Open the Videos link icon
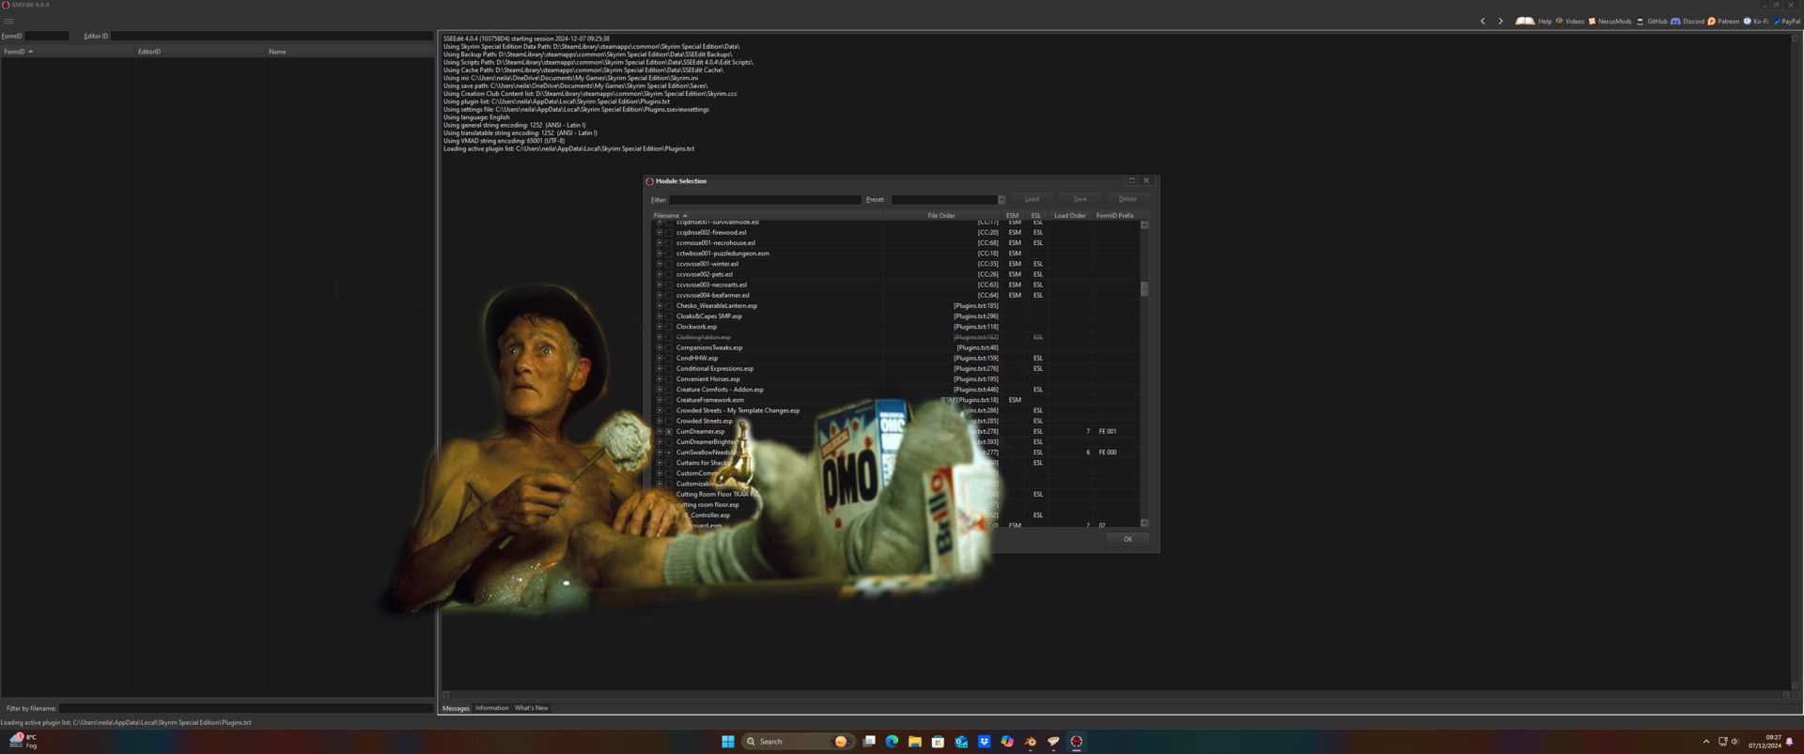 tap(1560, 21)
